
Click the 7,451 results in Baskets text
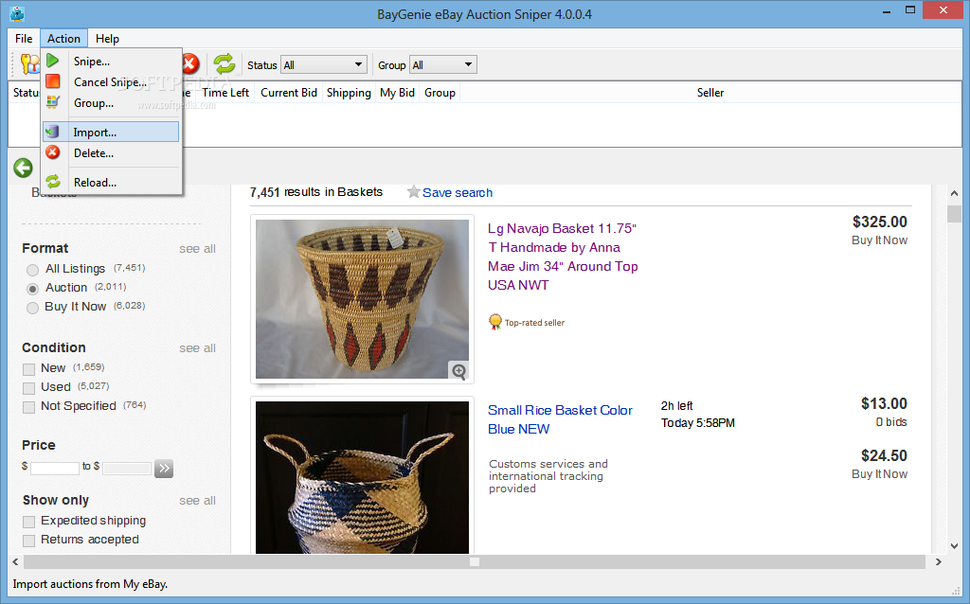316,192
